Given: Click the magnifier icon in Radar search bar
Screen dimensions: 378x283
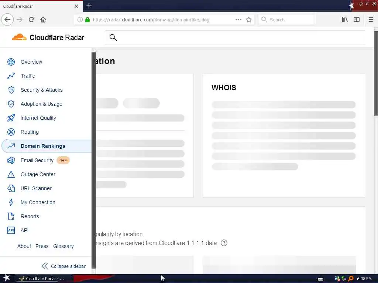Looking at the screenshot, I should click(113, 38).
